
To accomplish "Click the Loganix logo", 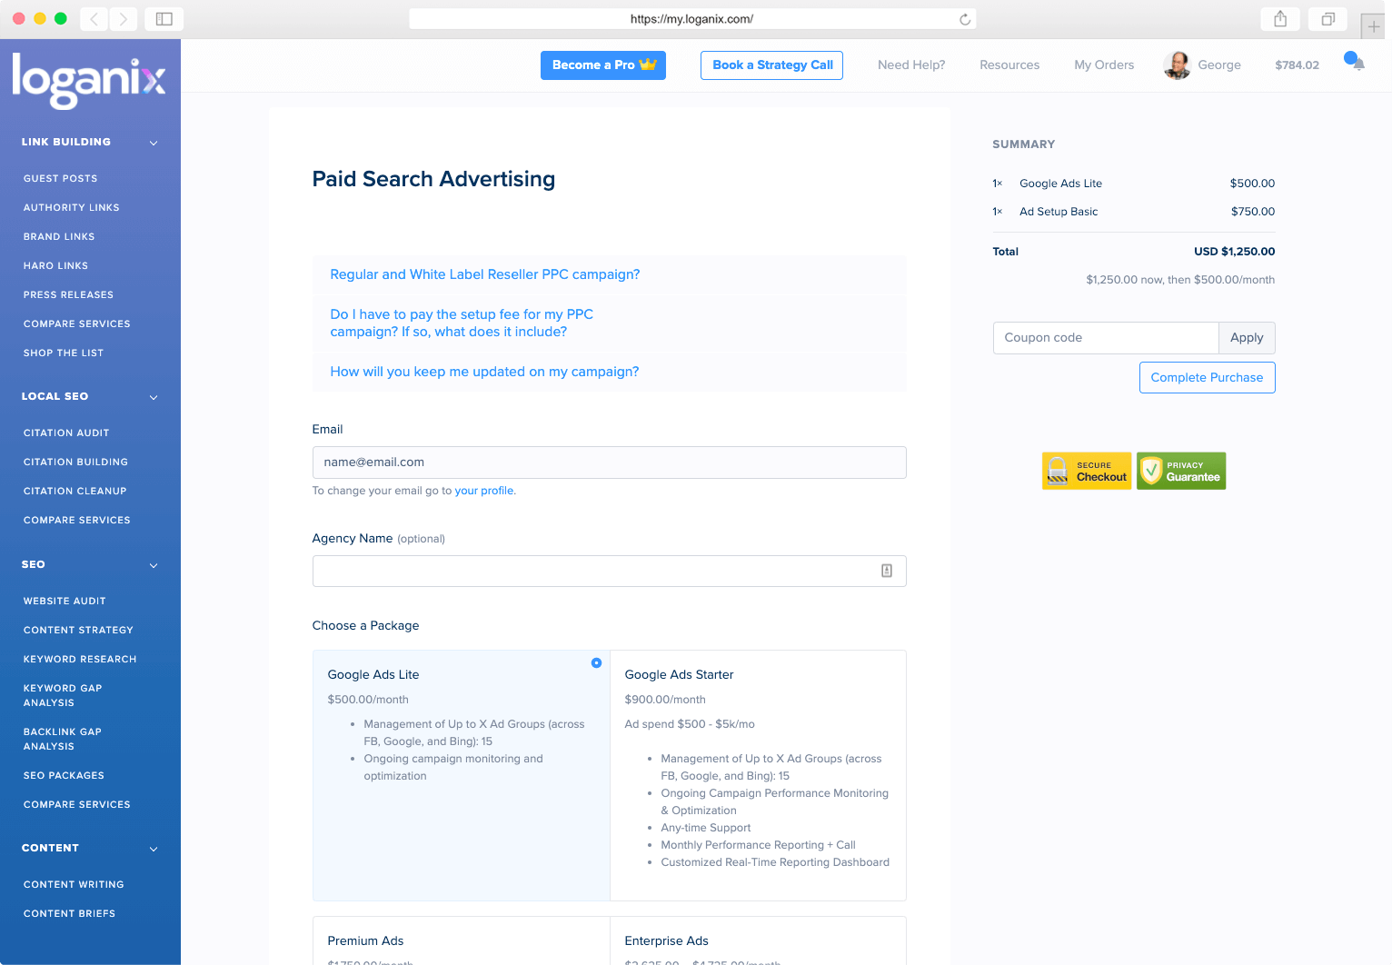I will 89,80.
